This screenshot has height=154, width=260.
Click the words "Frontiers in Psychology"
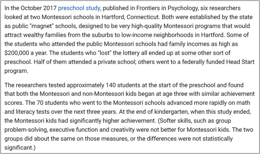click(x=167, y=8)
